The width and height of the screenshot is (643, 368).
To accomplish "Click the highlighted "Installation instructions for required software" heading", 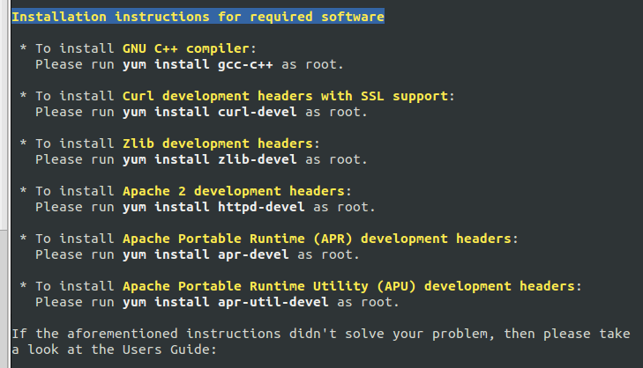I will pyautogui.click(x=198, y=17).
